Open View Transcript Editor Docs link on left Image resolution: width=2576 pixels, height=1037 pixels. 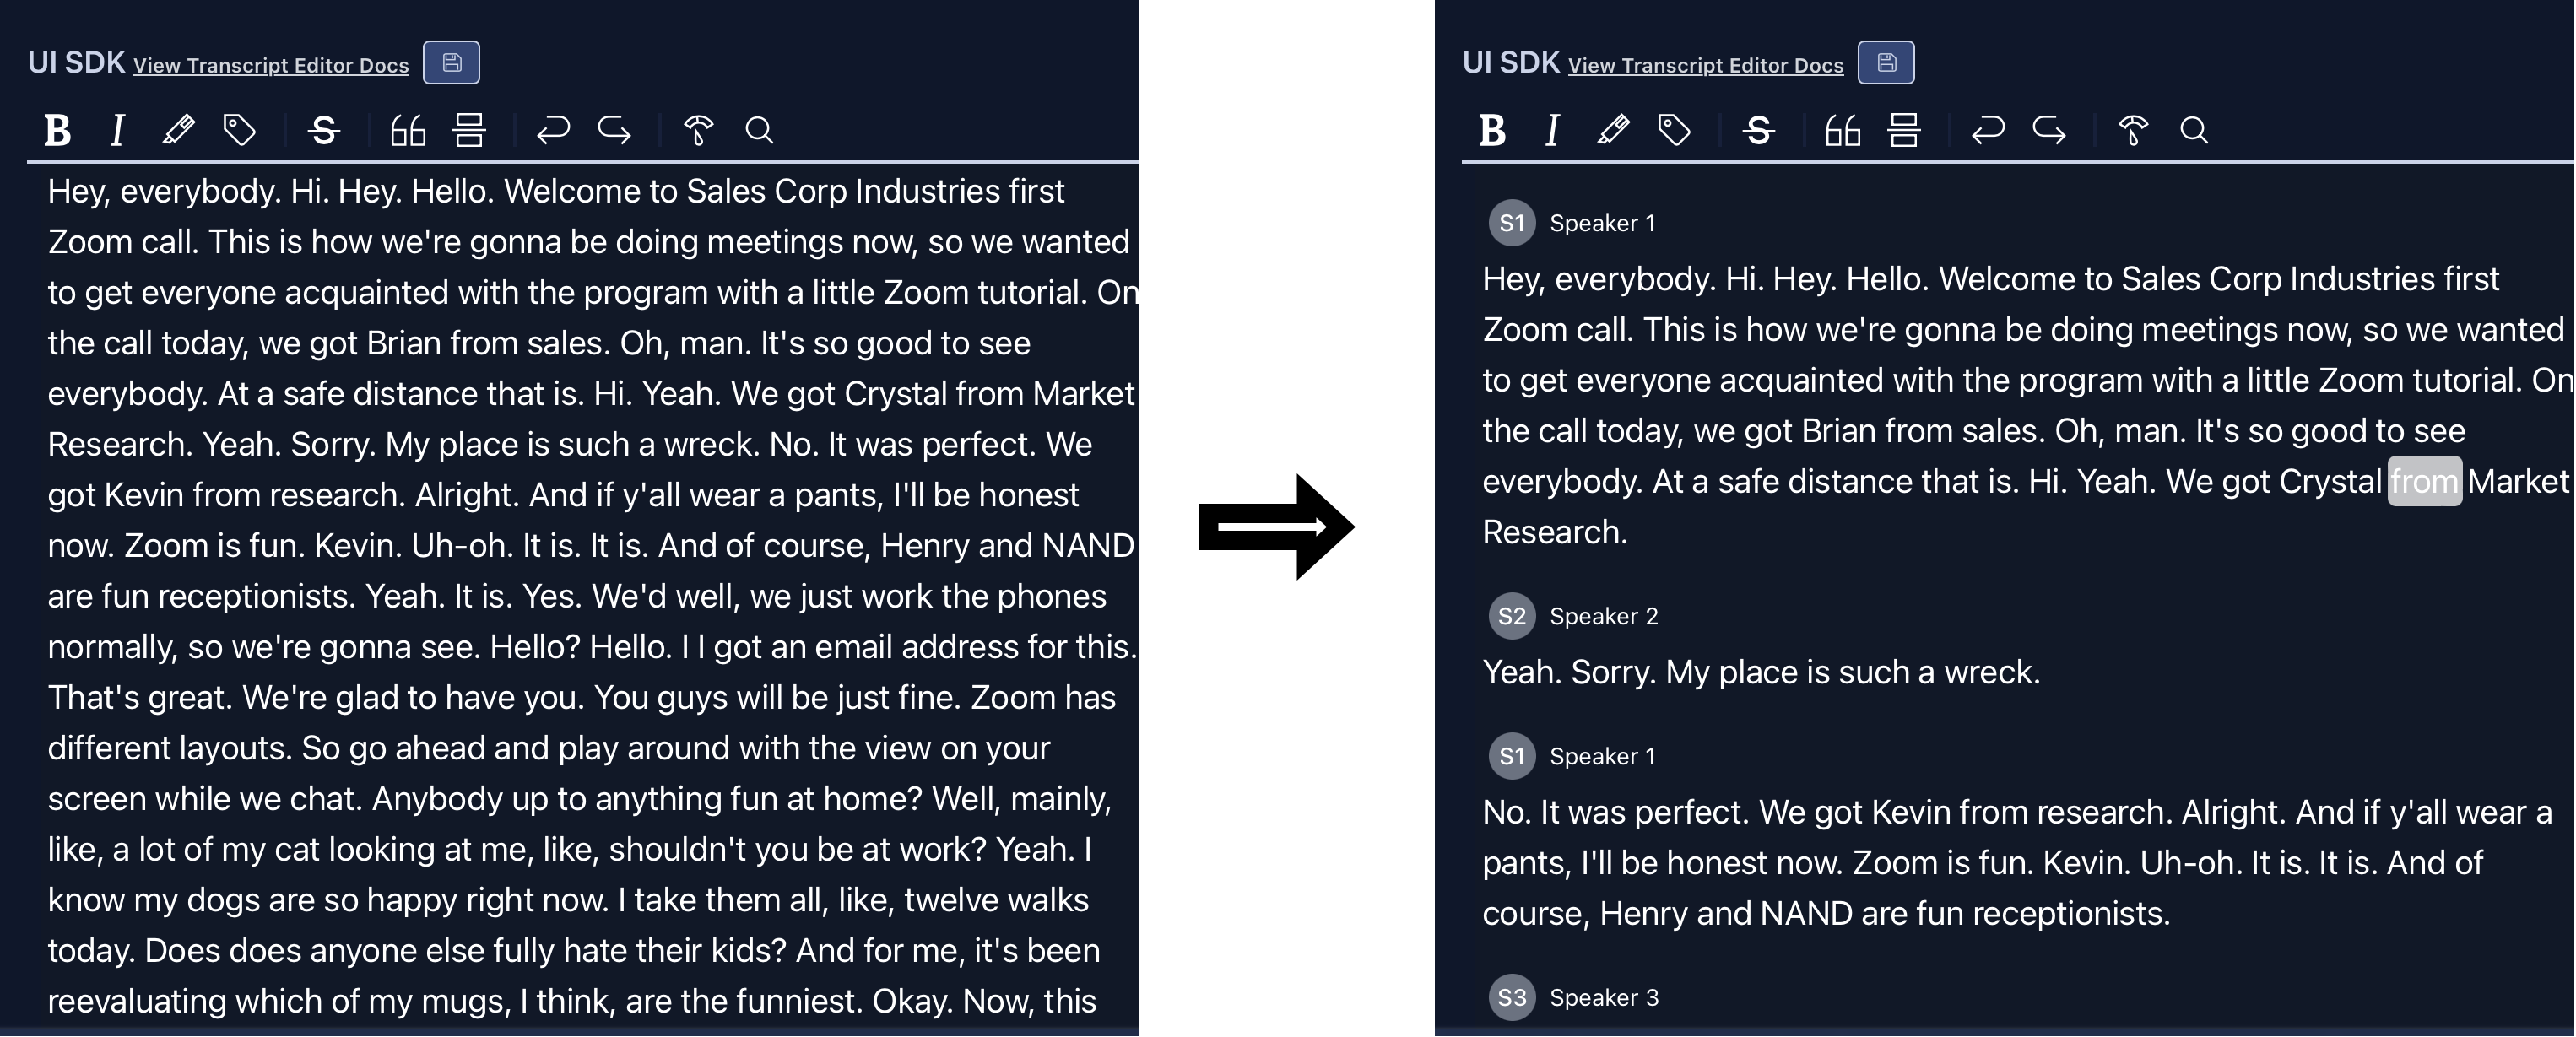271,65
